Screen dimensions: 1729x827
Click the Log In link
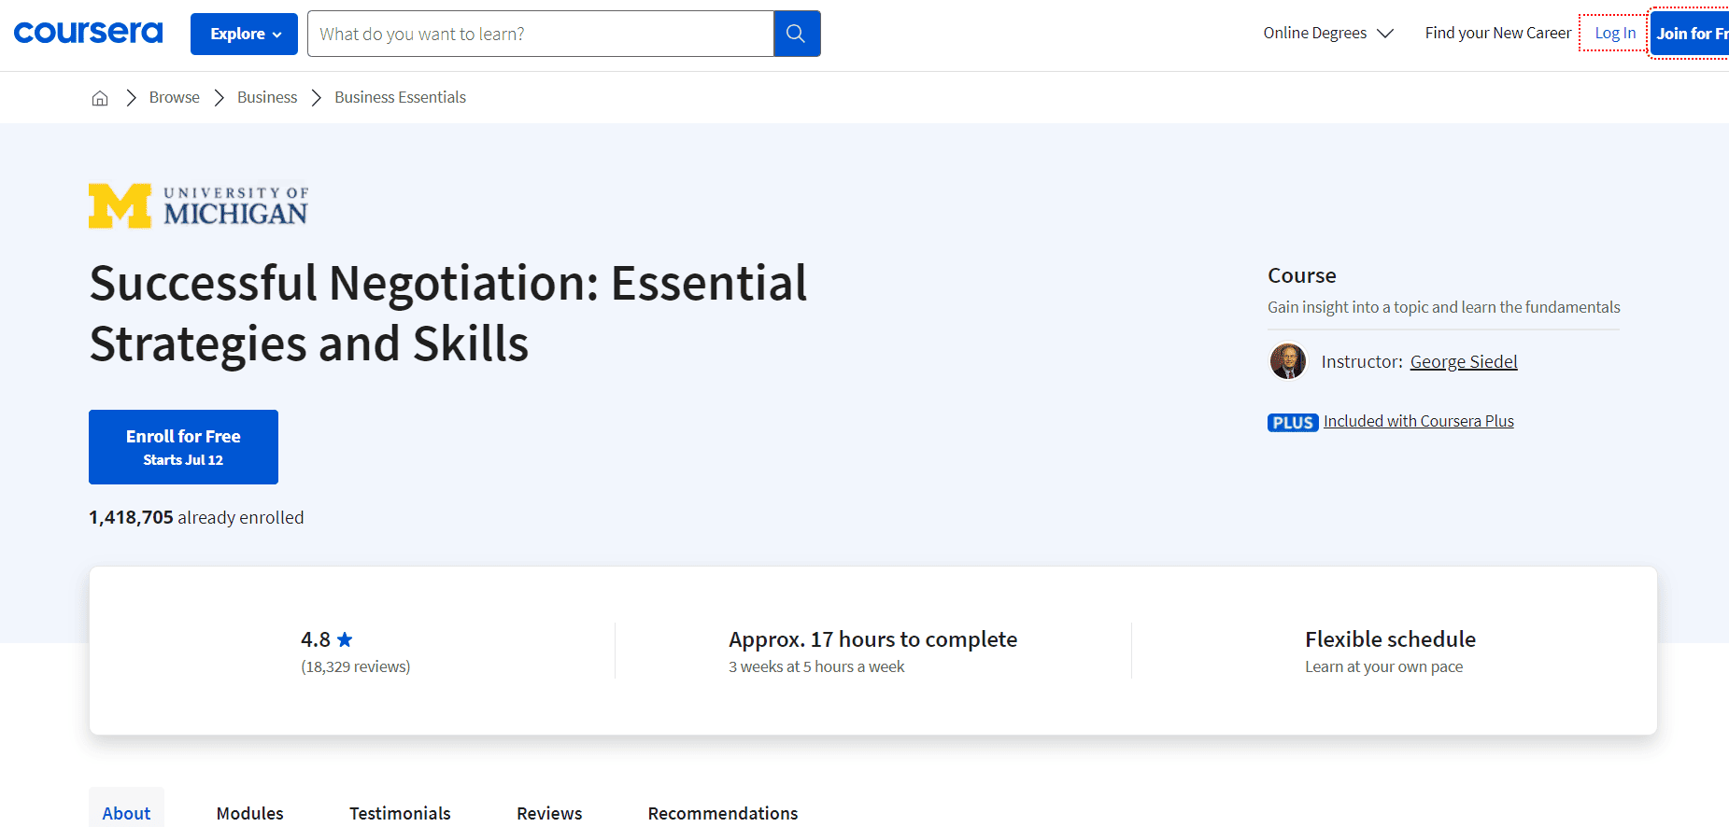(x=1614, y=34)
